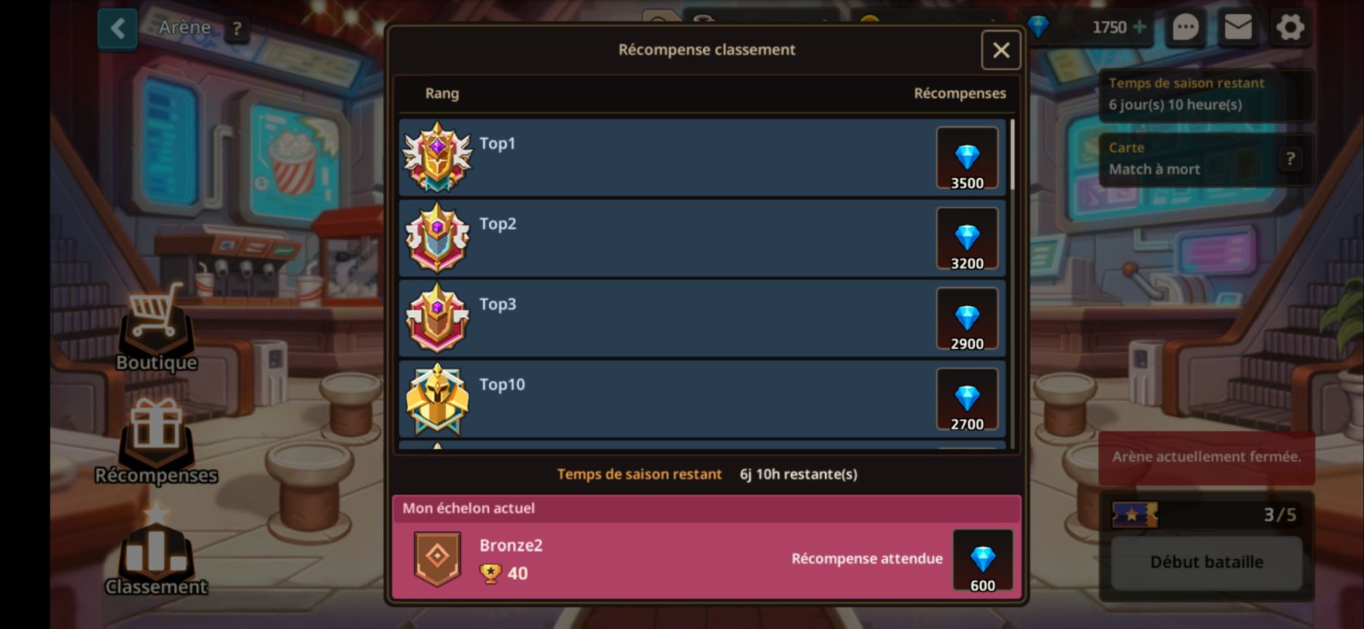This screenshot has height=629, width=1364.
Task: Select the Top1 rank row
Action: (x=702, y=157)
